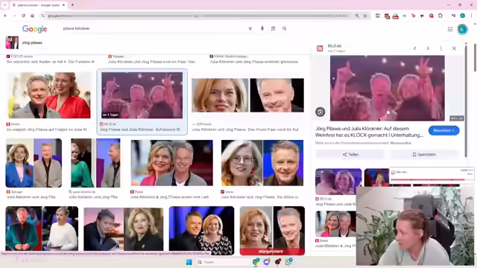Select the Jörg Pilawa suggestion chip
This screenshot has width=477, height=268.
point(25,42)
